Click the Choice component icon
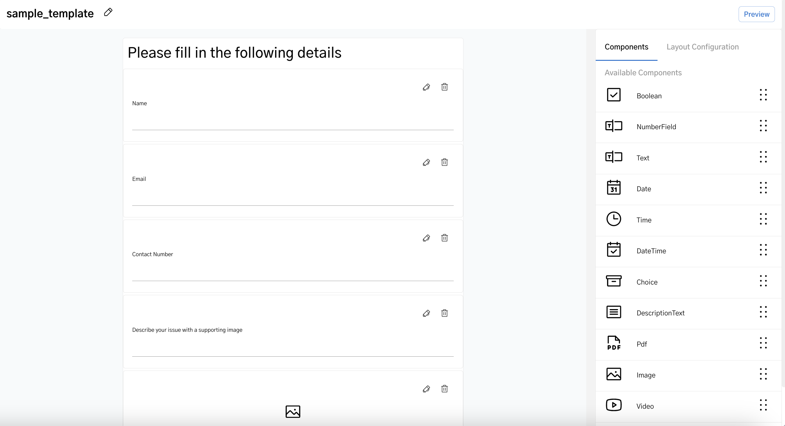This screenshot has height=426, width=785. pos(614,280)
